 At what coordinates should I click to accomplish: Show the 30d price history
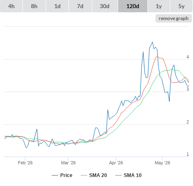(x=105, y=6)
